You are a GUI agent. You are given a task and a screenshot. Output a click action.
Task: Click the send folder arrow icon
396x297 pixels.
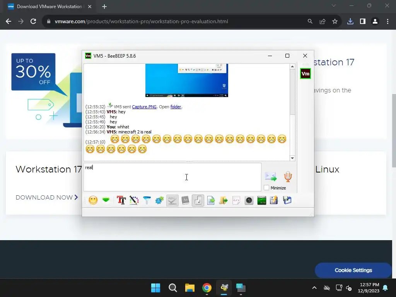(x=224, y=201)
